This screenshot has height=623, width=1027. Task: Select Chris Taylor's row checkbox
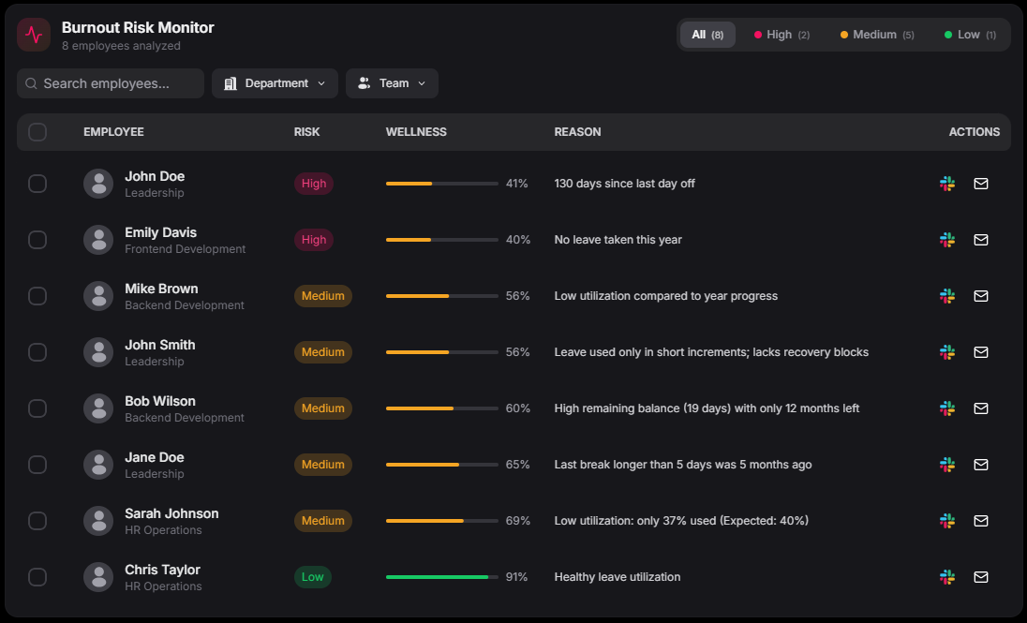pyautogui.click(x=37, y=577)
